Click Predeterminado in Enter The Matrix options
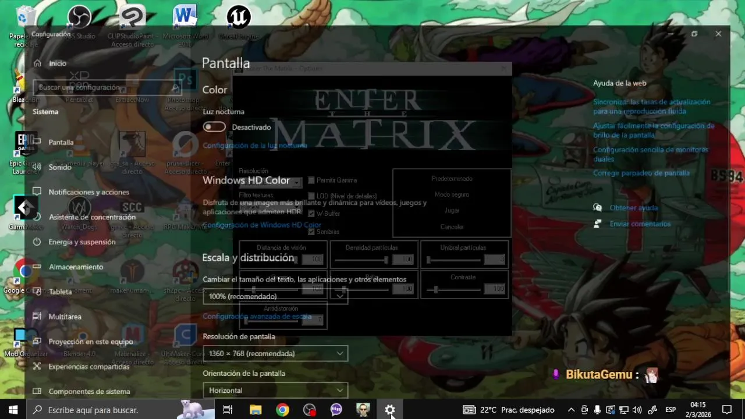Viewport: 745px width, 419px height. (x=452, y=179)
